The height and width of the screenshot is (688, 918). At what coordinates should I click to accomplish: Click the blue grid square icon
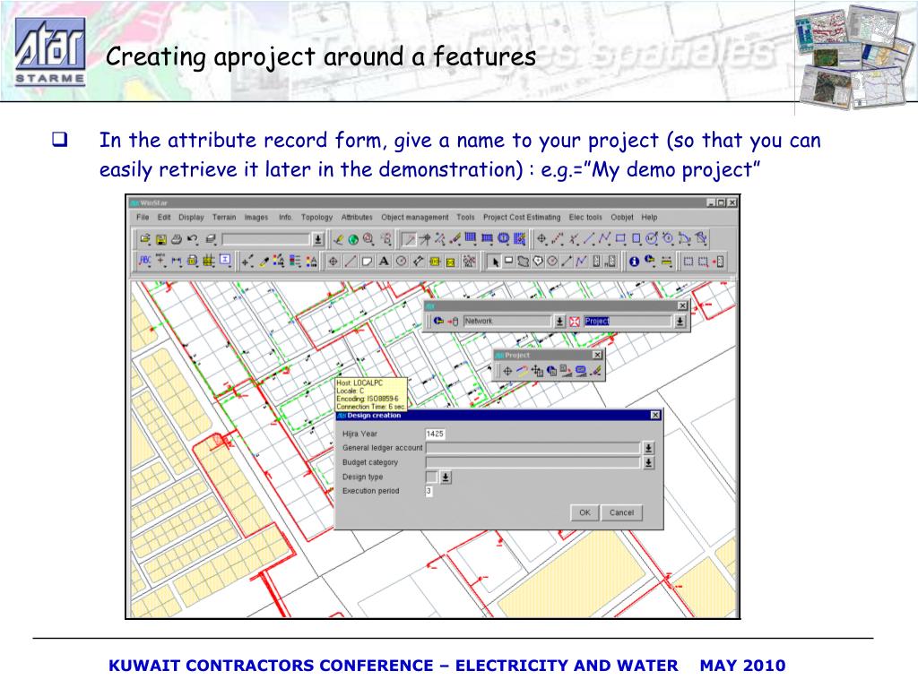point(471,236)
